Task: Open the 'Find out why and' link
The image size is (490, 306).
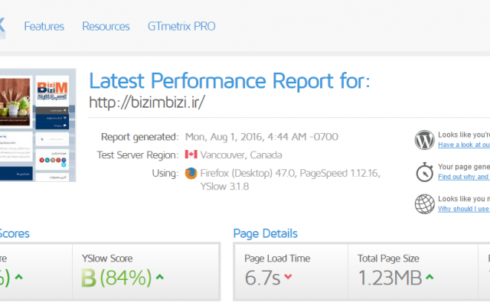Action: (x=464, y=177)
